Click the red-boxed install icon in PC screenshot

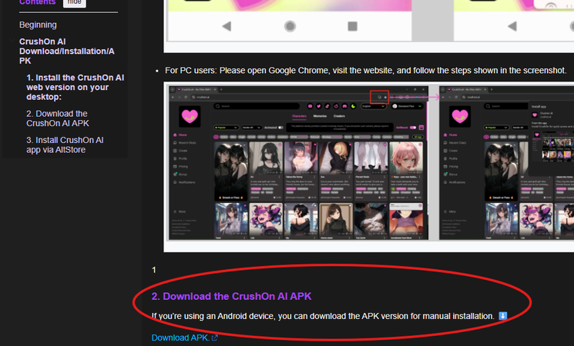(x=379, y=97)
